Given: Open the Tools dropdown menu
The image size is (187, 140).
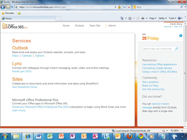Looking at the screenshot, I should (173, 18).
